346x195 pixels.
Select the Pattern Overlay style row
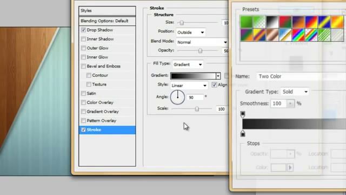point(107,120)
